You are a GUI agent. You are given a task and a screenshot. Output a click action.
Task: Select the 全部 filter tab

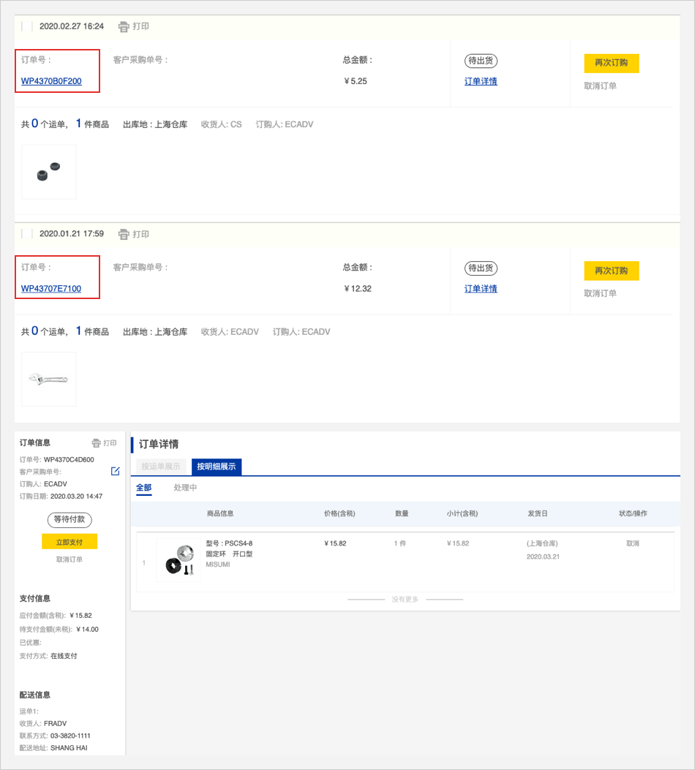tap(144, 488)
